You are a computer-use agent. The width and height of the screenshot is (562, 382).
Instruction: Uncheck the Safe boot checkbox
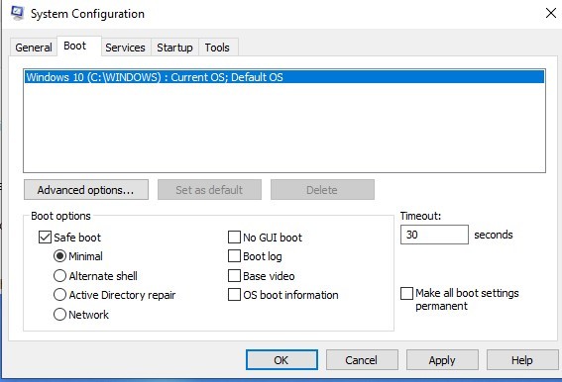pyautogui.click(x=45, y=237)
